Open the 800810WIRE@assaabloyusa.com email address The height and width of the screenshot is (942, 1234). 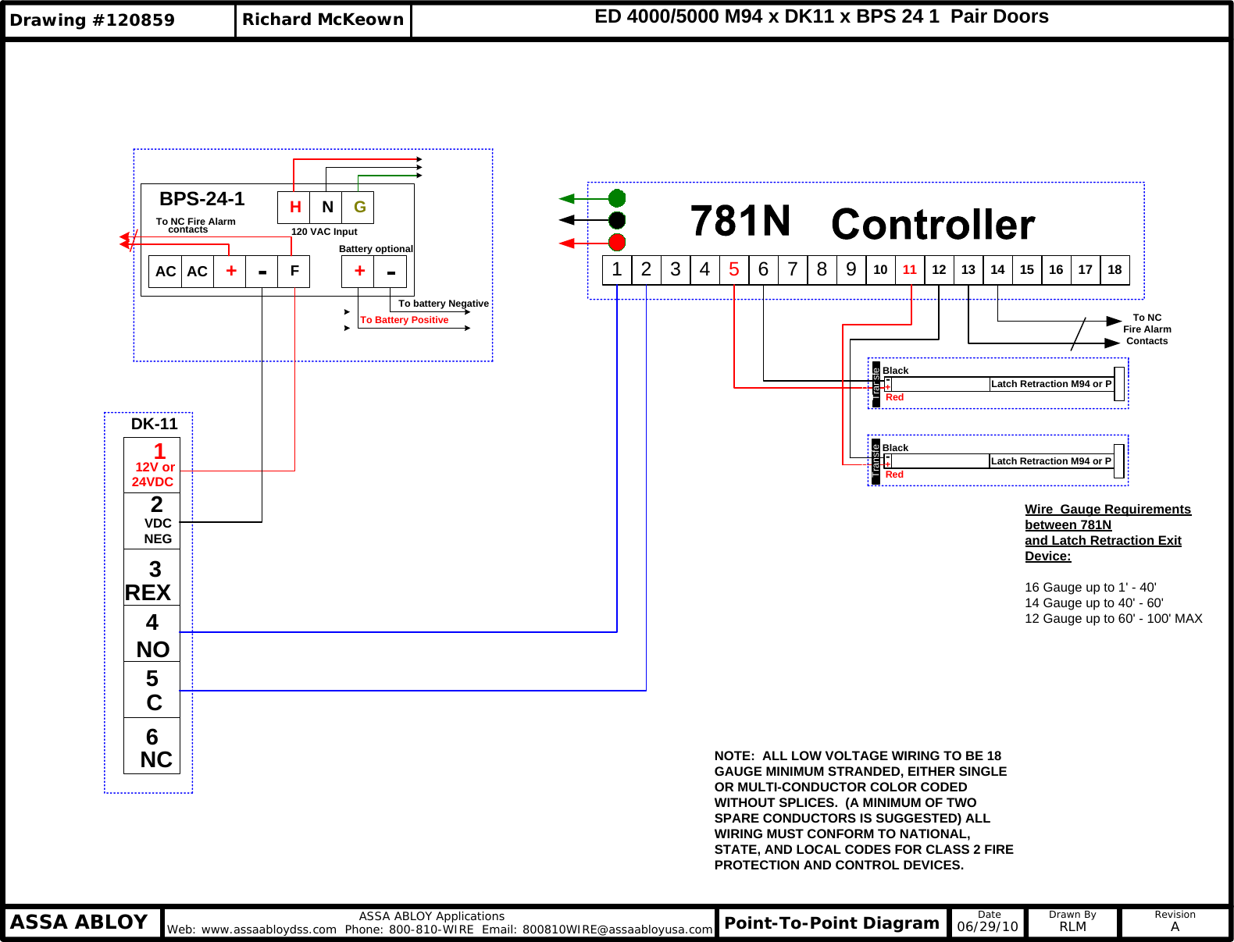[618, 930]
